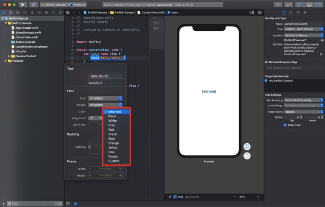
Task: Go back with the left chevron
Action: 74,13
